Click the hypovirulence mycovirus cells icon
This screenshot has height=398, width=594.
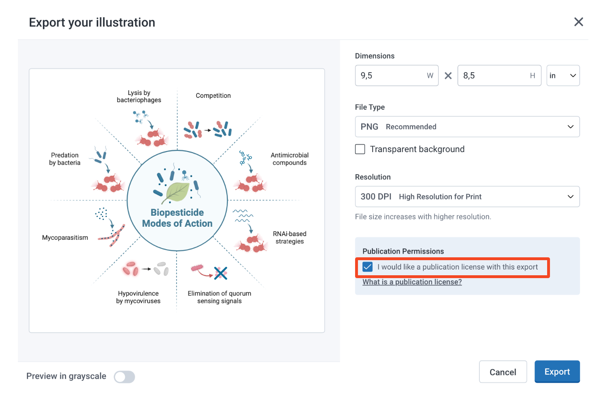[146, 269]
